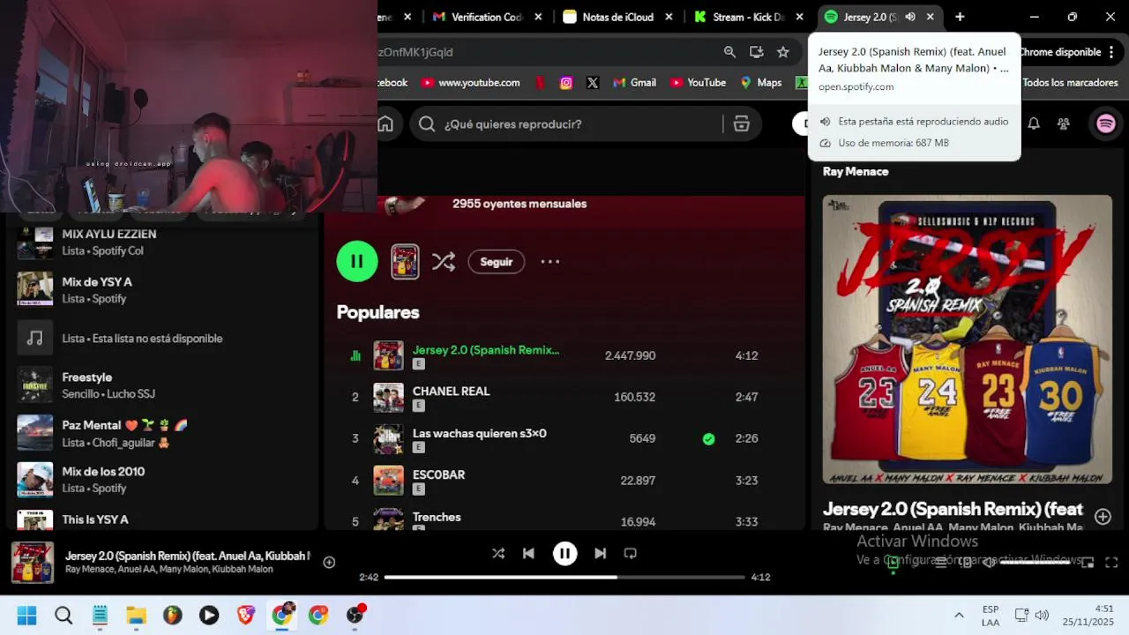Screen dimensions: 1129x635
Task: Open the Maps bookmark
Action: click(761, 83)
